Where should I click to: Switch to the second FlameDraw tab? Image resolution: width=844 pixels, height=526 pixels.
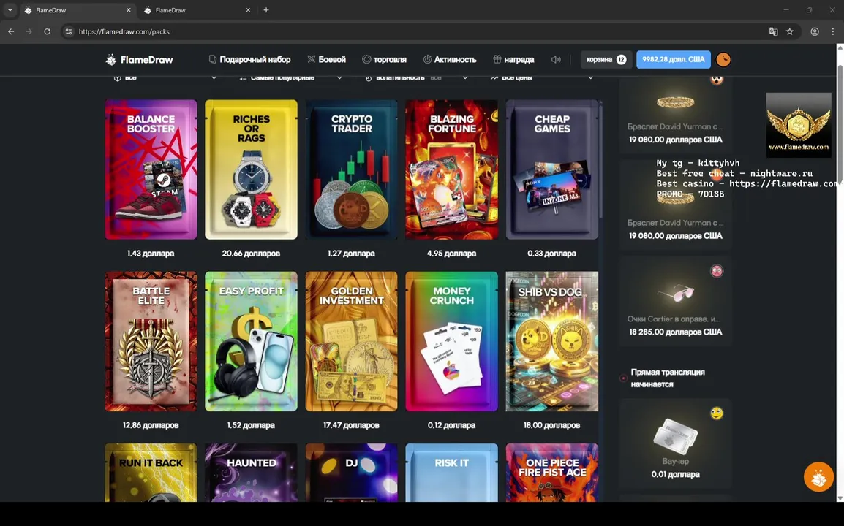197,10
